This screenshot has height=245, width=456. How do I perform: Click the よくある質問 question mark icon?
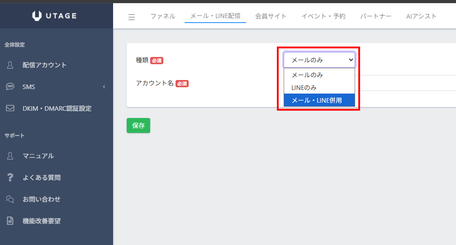[x=10, y=178]
